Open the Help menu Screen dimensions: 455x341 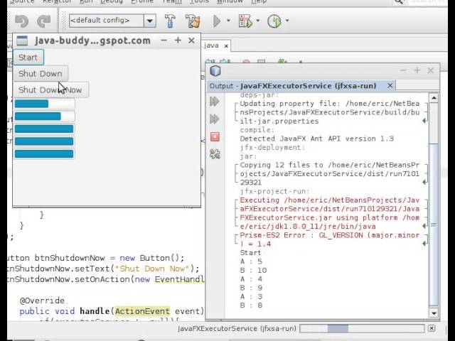point(259,1)
